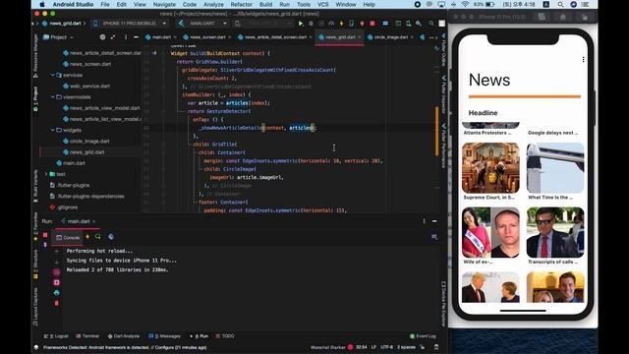The width and height of the screenshot is (629, 354).
Task: Toggle the Flutter Inspector side panel
Action: (443, 94)
